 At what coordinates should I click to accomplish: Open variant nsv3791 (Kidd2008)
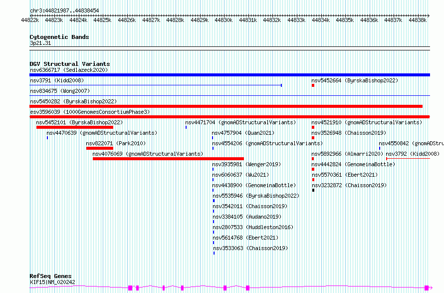pos(57,80)
